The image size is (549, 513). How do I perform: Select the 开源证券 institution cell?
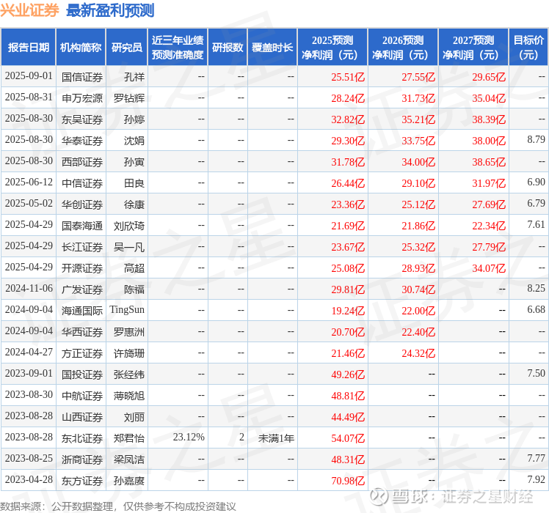[82, 268]
